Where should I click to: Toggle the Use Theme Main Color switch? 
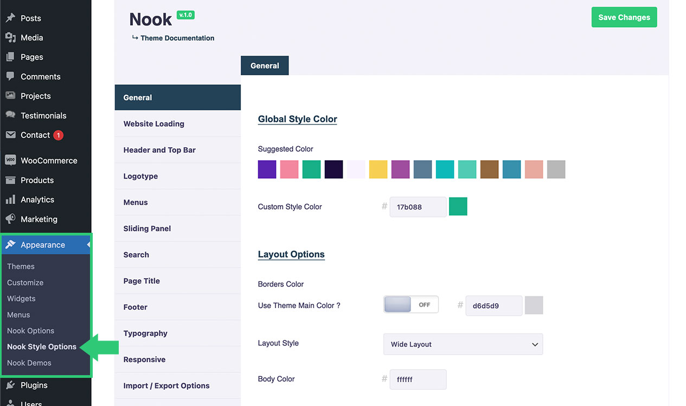[411, 305]
